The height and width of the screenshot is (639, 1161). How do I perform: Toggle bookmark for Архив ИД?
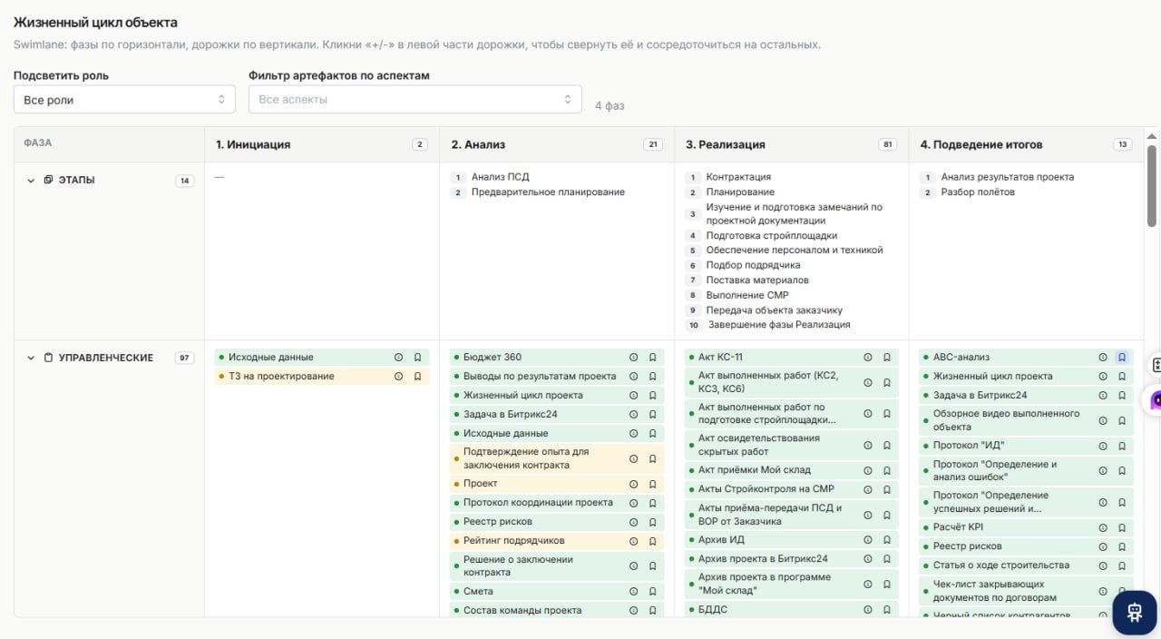point(887,540)
